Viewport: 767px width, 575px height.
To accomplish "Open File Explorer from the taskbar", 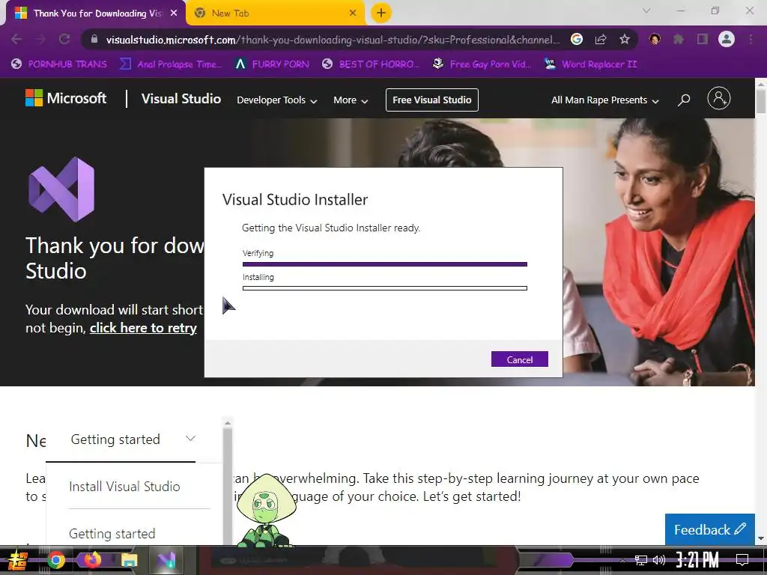I will (129, 561).
